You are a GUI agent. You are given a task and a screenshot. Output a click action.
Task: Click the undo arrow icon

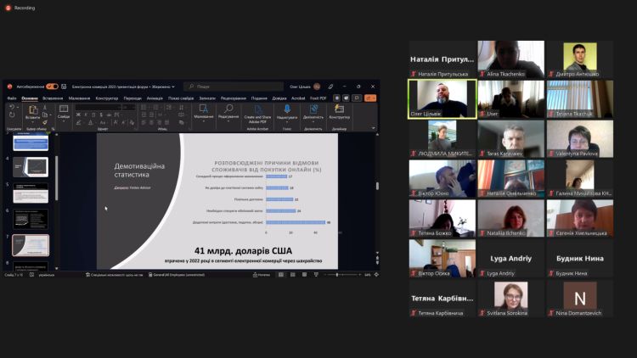point(10,108)
